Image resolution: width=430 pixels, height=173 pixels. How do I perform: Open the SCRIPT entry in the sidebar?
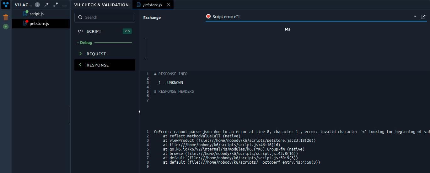(x=105, y=31)
